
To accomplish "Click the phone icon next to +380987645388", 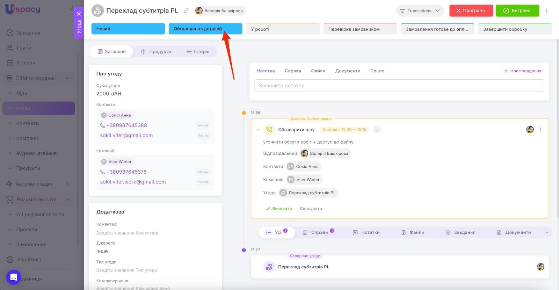I will pos(102,125).
